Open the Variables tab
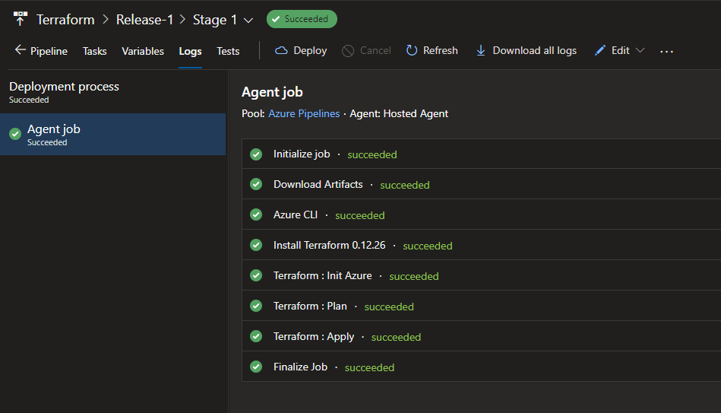 click(143, 51)
